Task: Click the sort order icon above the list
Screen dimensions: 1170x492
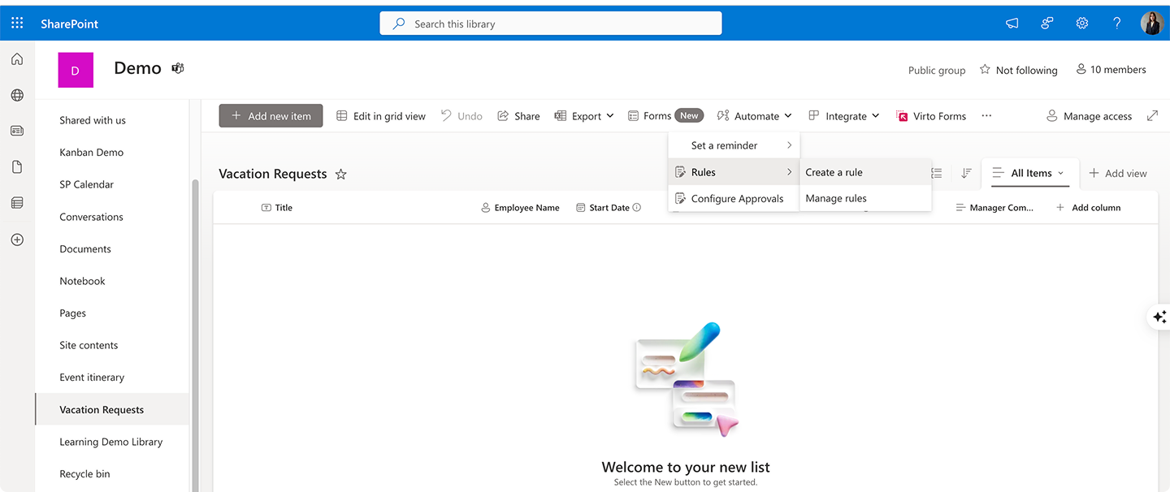Action: [x=966, y=173]
